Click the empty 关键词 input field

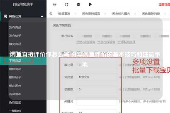tap(97, 101)
